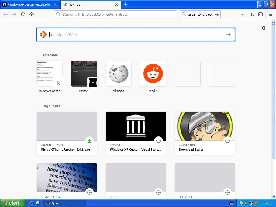Screen dimensions: 276x207
Task: Select the New Tab tab
Action: point(91,5)
